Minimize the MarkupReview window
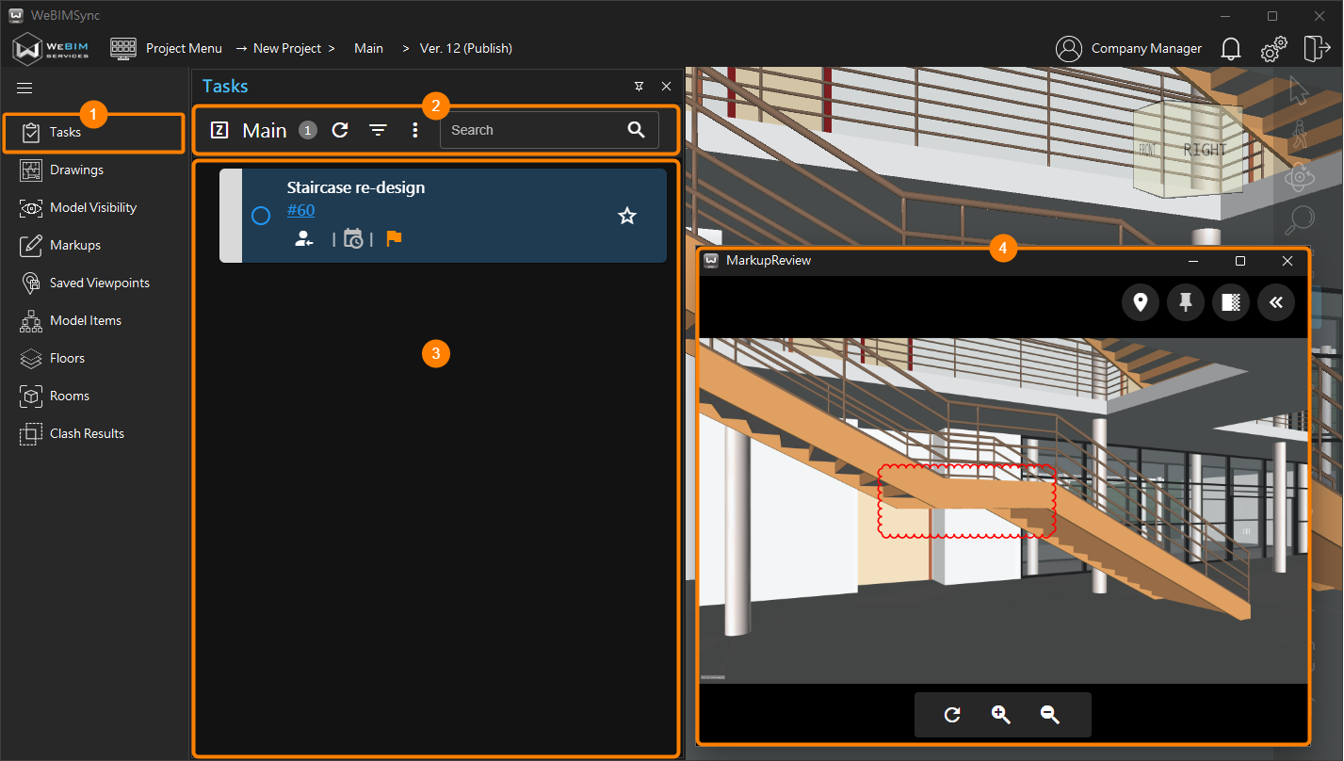 click(x=1193, y=261)
